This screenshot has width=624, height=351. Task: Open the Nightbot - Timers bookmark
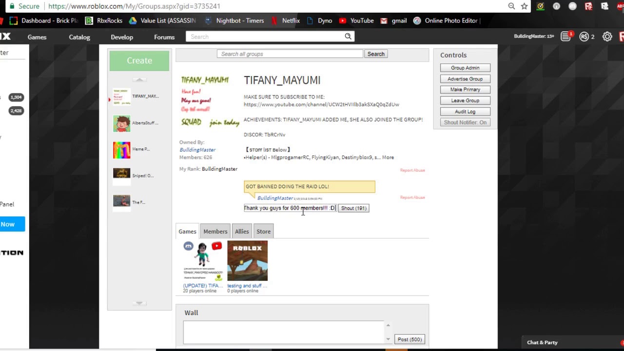234,20
